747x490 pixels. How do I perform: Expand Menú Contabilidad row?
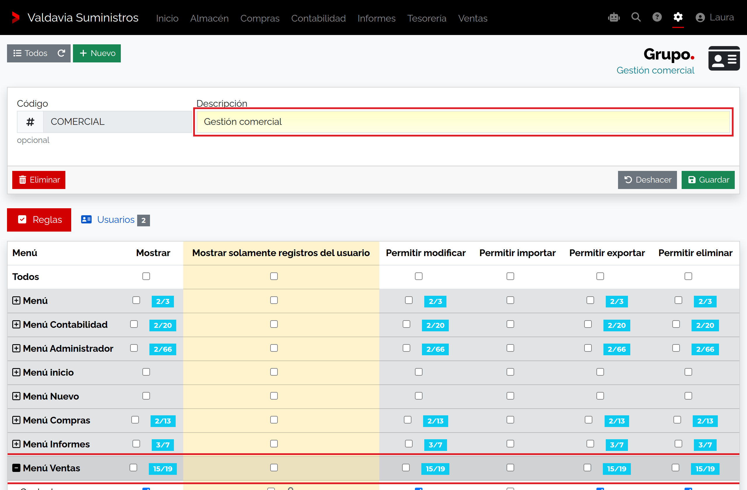[x=16, y=324]
